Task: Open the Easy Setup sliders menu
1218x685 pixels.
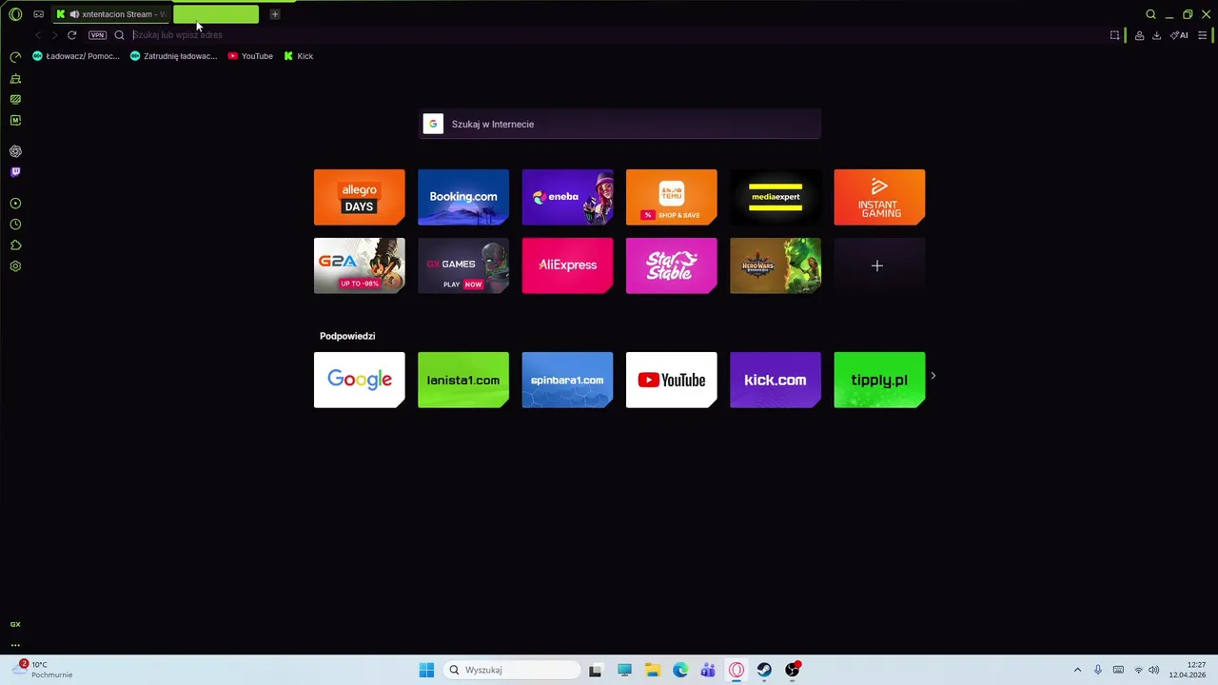Action: point(1202,35)
